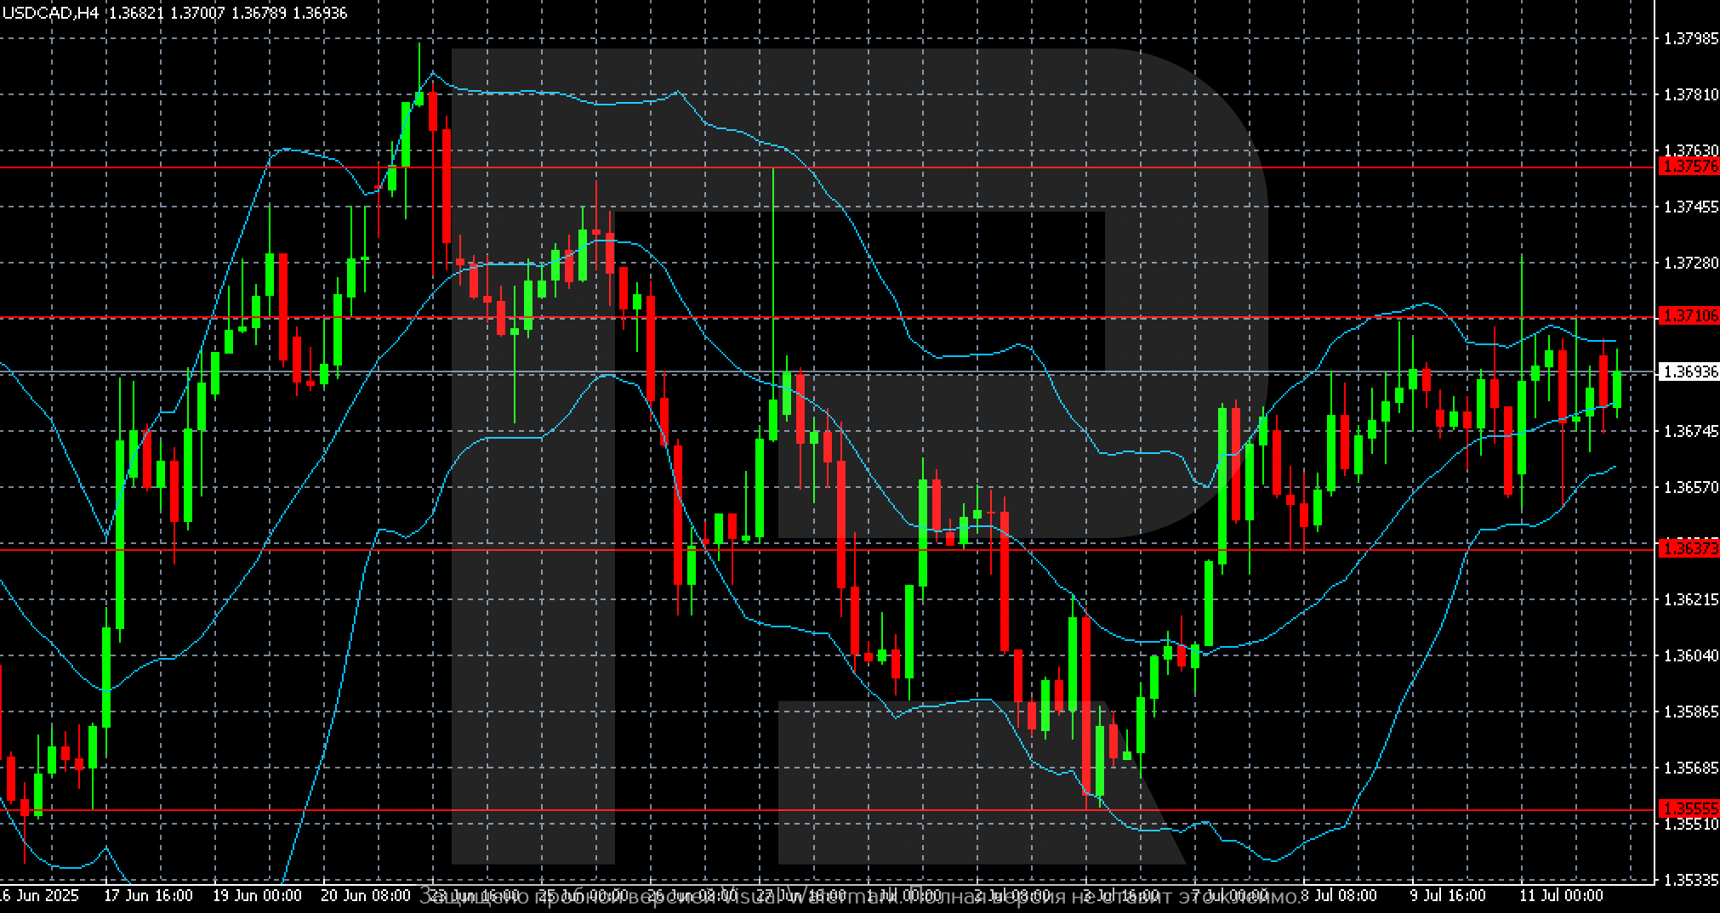The image size is (1720, 913).
Task: Click the 11 Jul 00:00 time label
Action: (x=1562, y=896)
